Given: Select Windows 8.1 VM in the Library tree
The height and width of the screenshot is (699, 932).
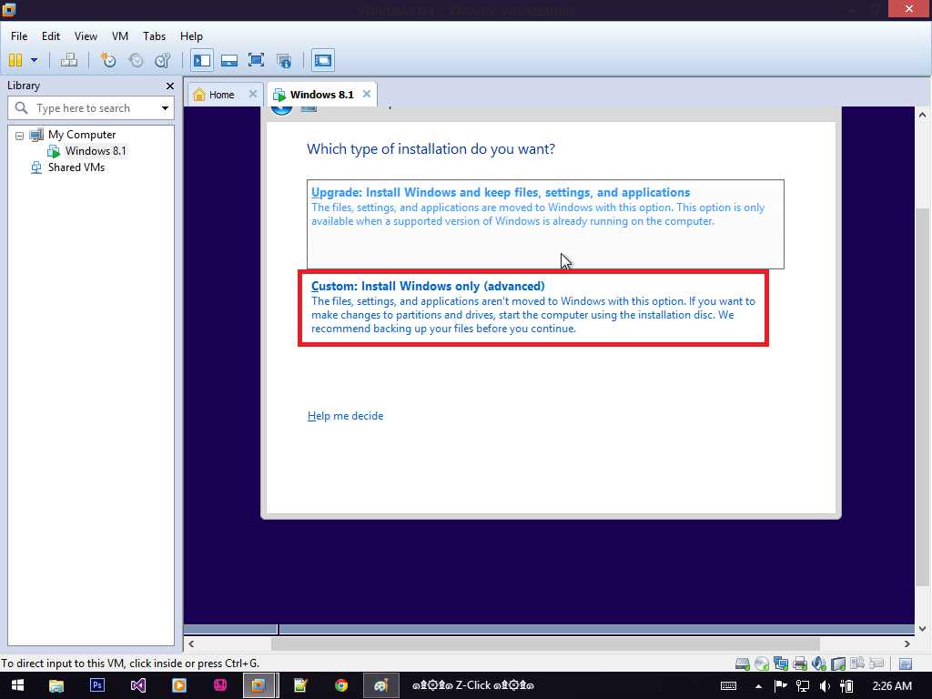Looking at the screenshot, I should pos(95,151).
